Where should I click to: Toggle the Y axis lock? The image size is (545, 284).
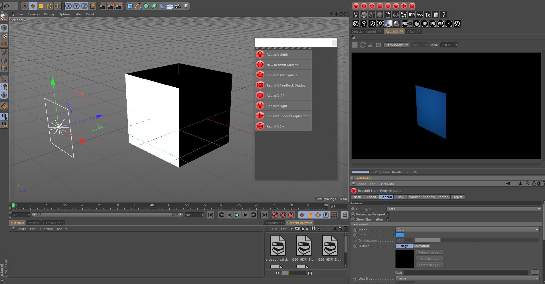point(76,6)
